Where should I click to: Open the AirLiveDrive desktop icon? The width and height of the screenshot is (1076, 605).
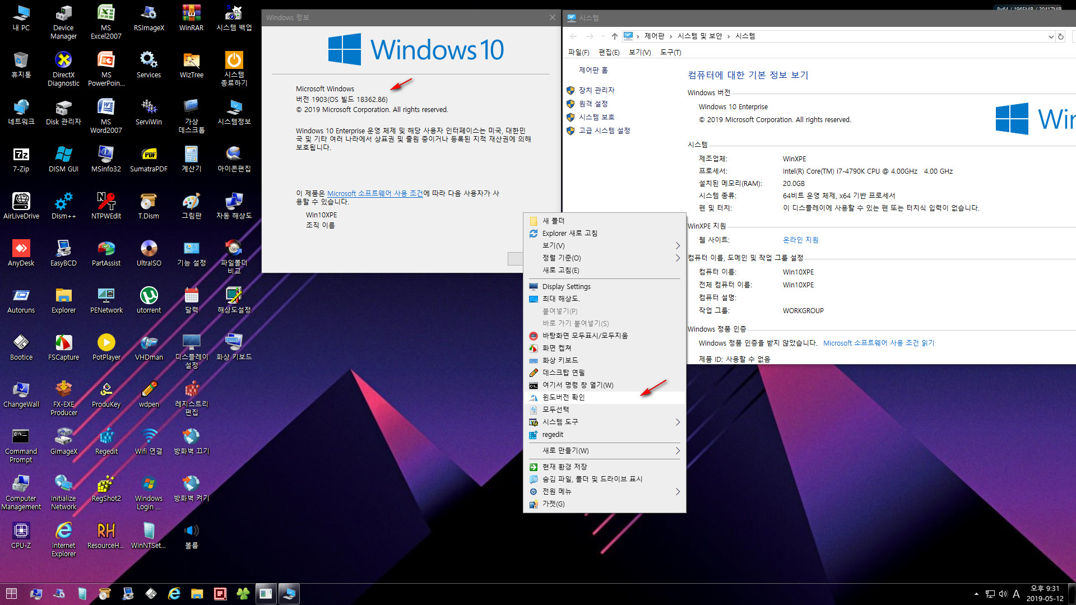click(21, 207)
